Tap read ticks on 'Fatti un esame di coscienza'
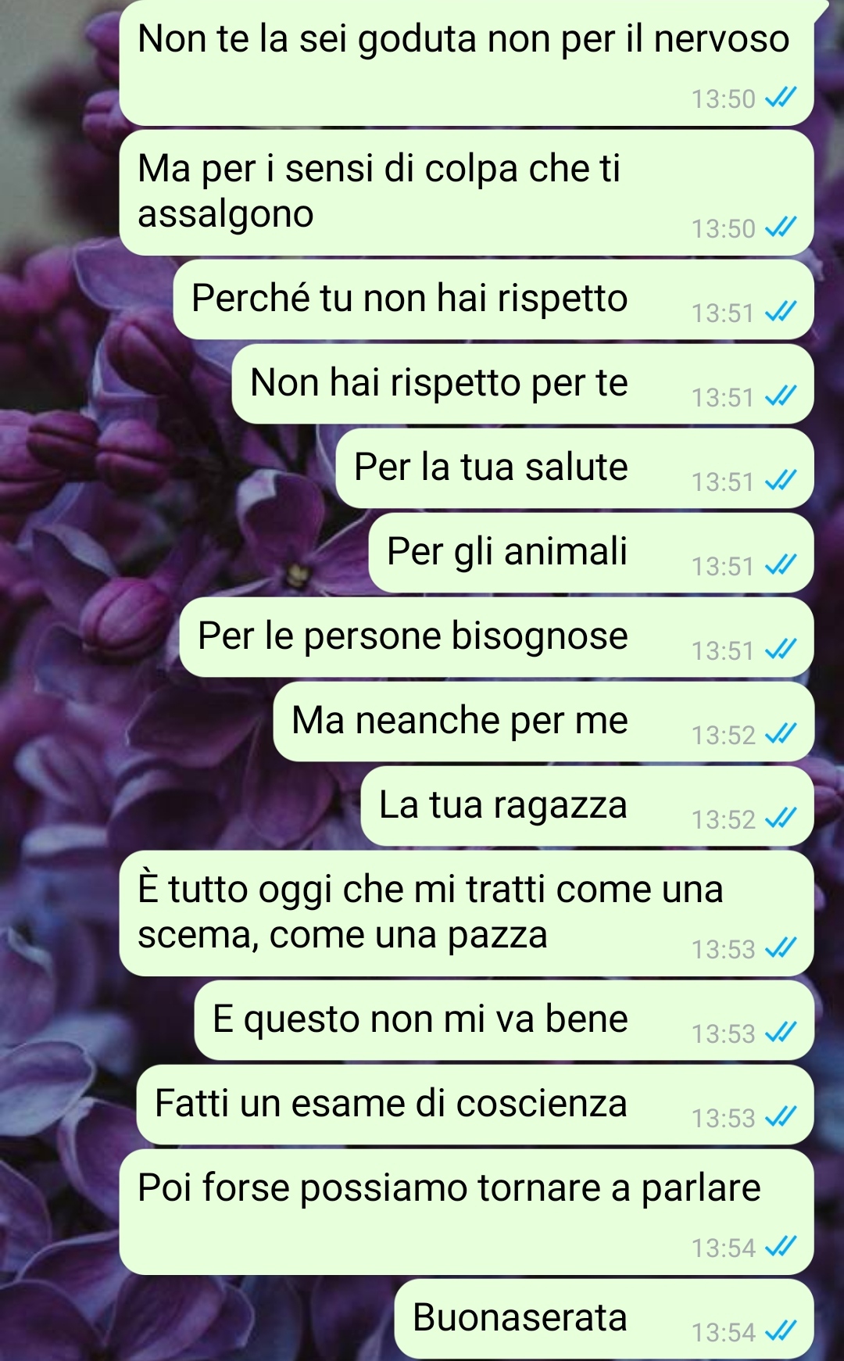Screen dimensions: 844x1361 tap(780, 1116)
